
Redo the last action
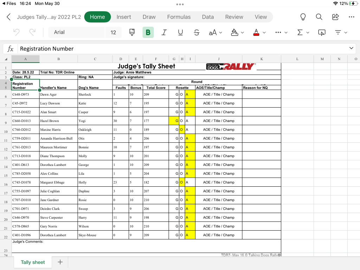click(x=32, y=32)
